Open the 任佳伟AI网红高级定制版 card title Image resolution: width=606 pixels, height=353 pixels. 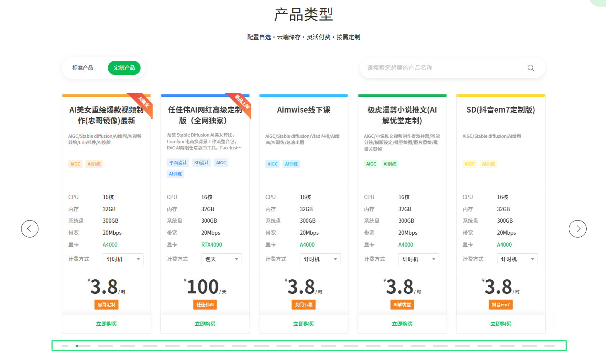click(x=205, y=115)
